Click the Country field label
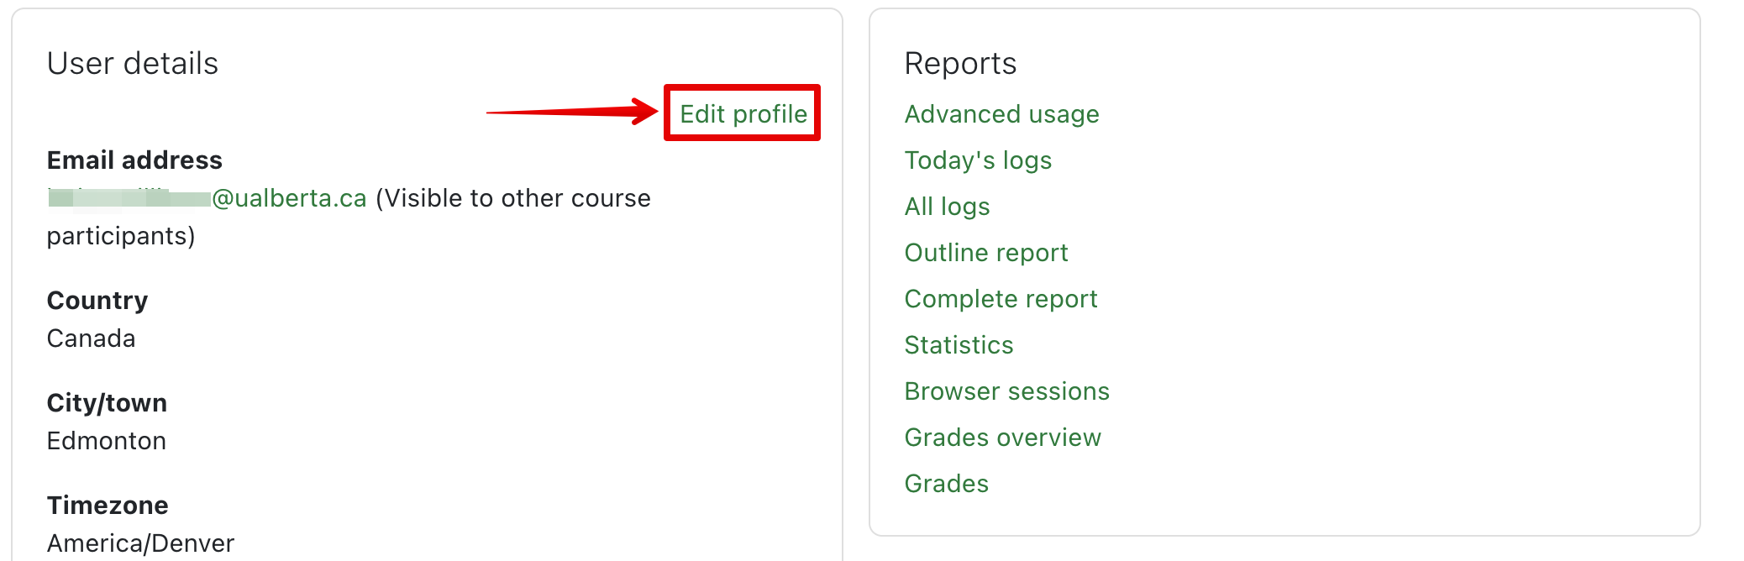The height and width of the screenshot is (561, 1744). [x=97, y=301]
